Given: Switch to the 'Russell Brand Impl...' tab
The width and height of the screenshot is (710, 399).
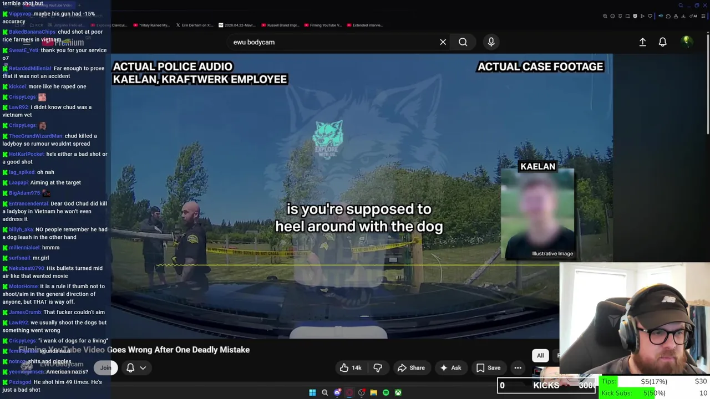Looking at the screenshot, I should [x=280, y=25].
